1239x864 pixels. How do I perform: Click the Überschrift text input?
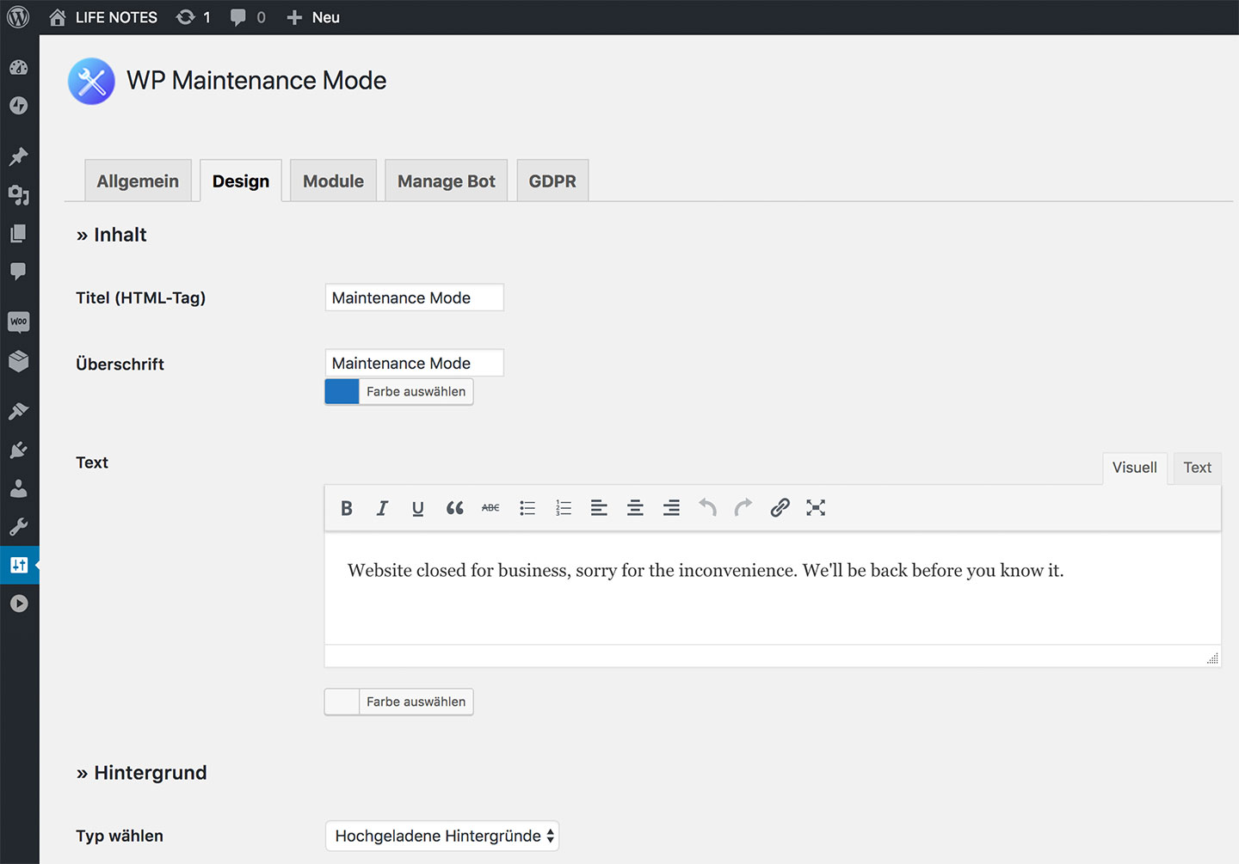[414, 363]
